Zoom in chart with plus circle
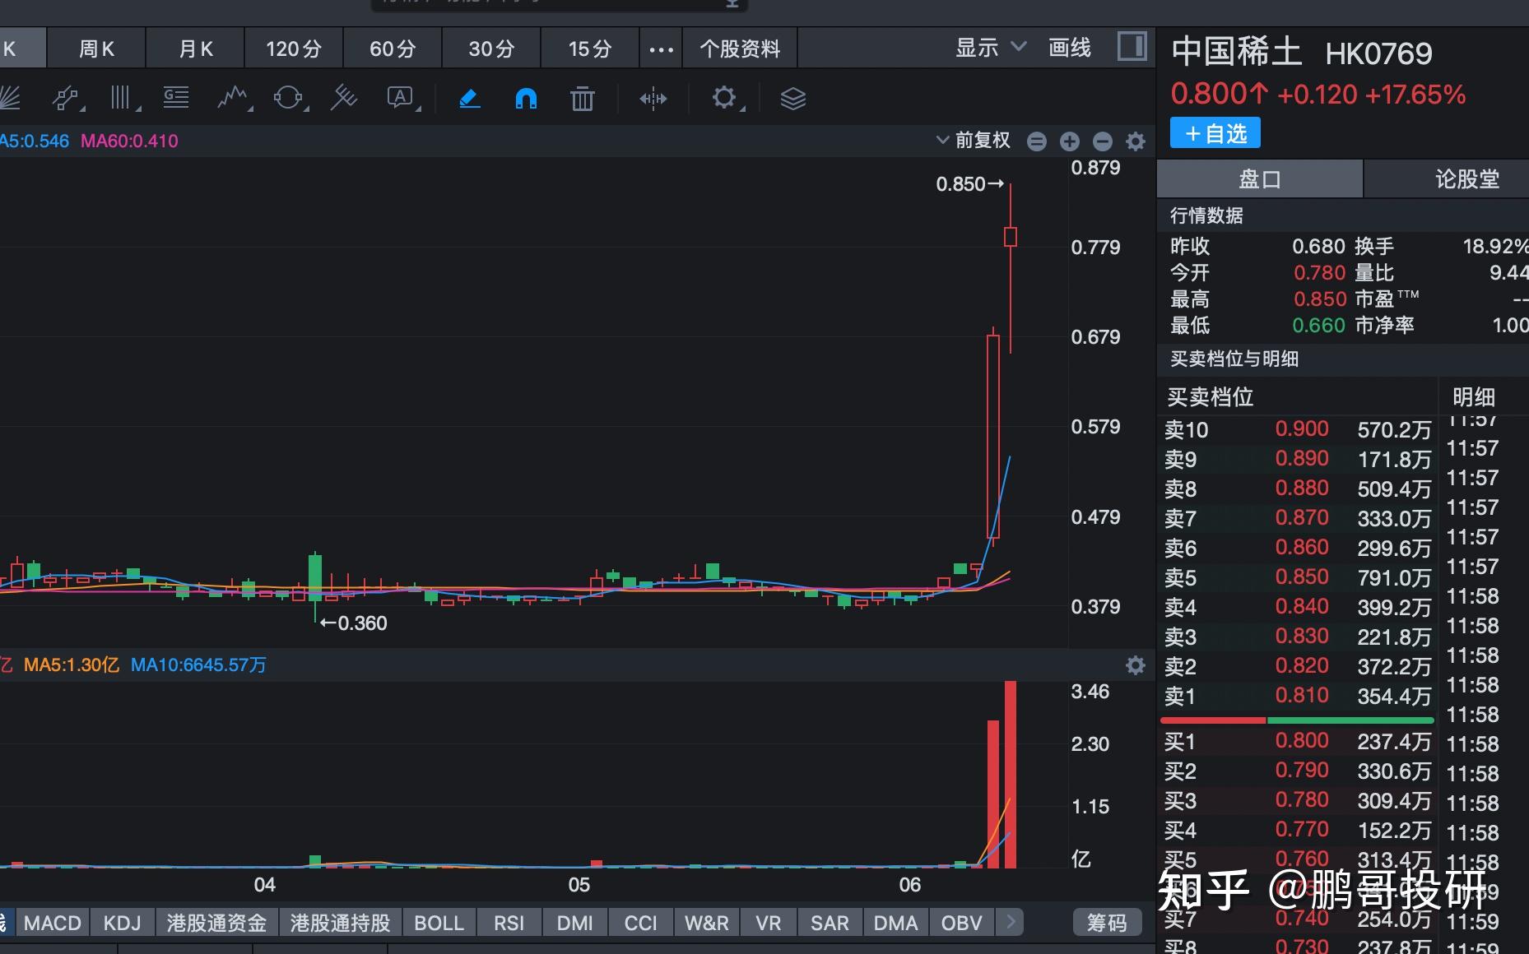This screenshot has width=1529, height=954. click(x=1069, y=141)
